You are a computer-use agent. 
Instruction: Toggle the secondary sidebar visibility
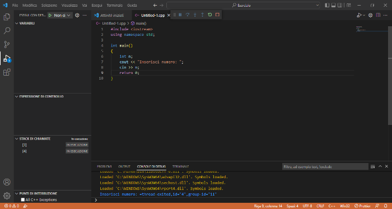pyautogui.click(x=340, y=5)
